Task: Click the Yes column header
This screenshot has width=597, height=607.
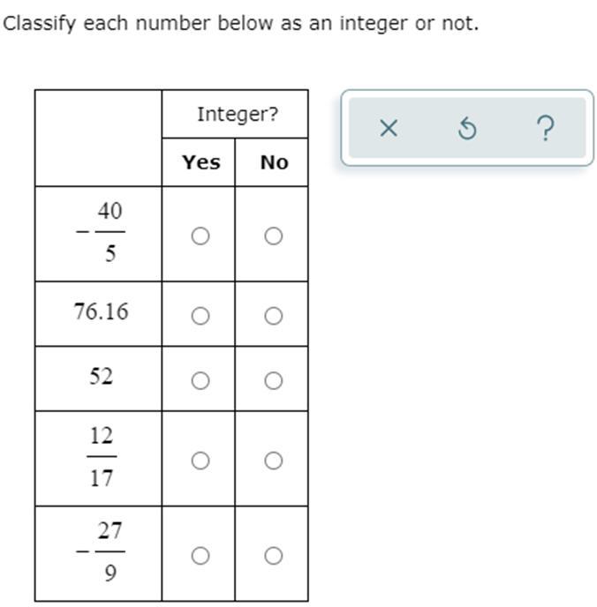Action: [x=201, y=162]
